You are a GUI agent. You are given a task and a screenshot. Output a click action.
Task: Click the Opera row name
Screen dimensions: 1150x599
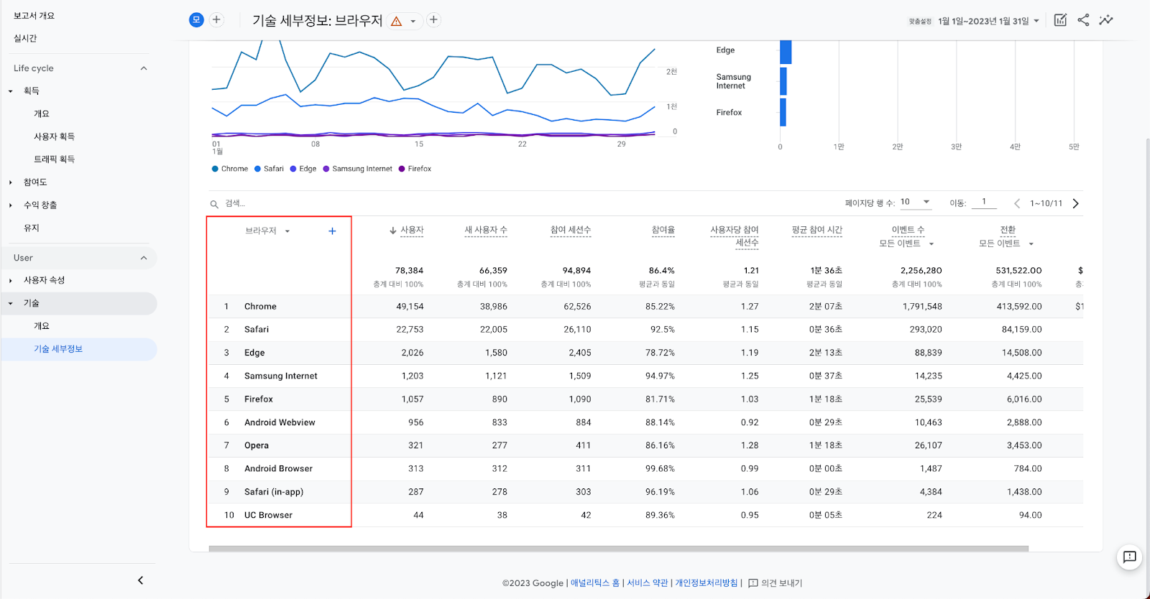tap(257, 446)
